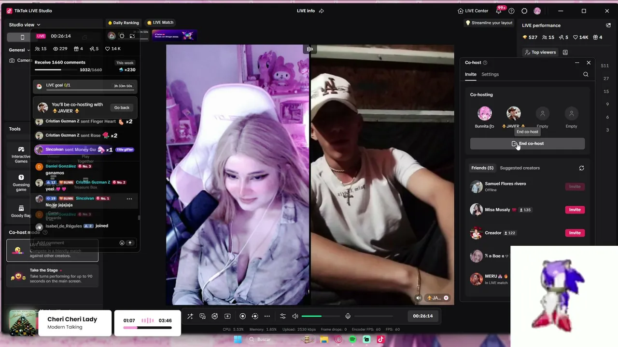This screenshot has width=618, height=347.
Task: Click the record button in control bar
Action: (242, 316)
